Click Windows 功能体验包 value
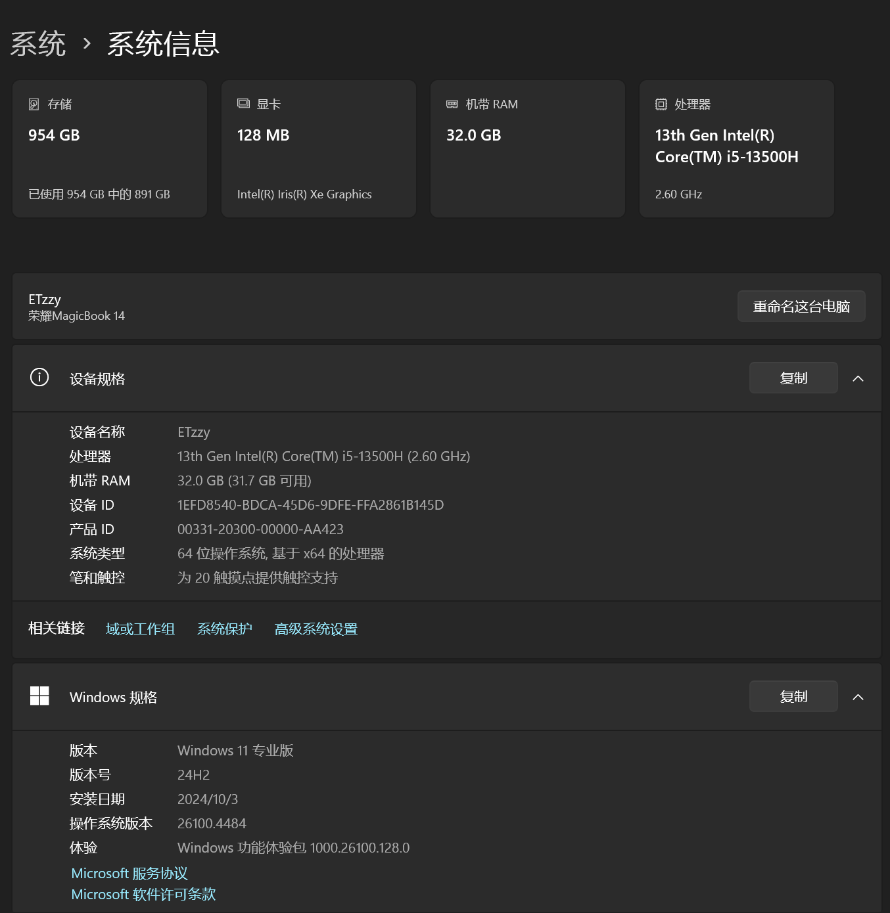The width and height of the screenshot is (890, 913). [293, 848]
